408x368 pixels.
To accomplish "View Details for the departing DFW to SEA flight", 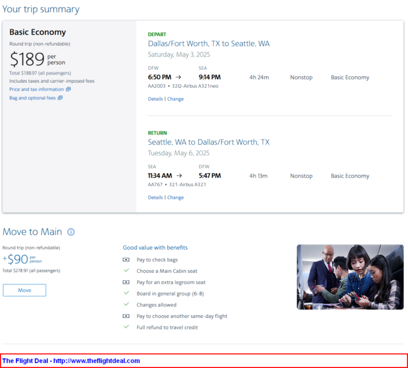I will coord(155,99).
